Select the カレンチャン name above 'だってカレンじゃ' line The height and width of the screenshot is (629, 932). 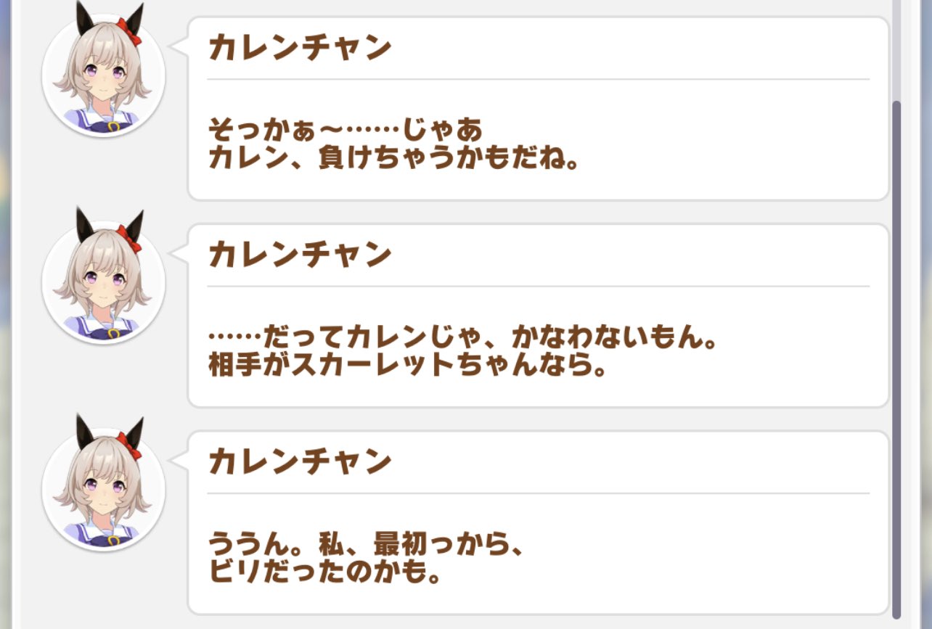(x=300, y=255)
